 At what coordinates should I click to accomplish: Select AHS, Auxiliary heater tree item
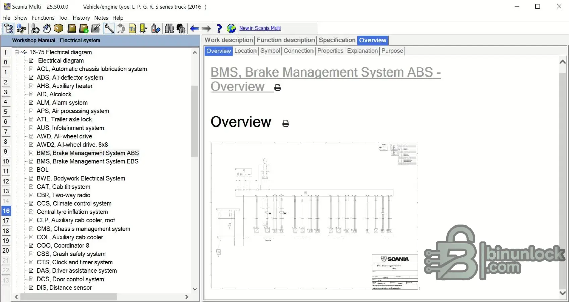tap(64, 86)
